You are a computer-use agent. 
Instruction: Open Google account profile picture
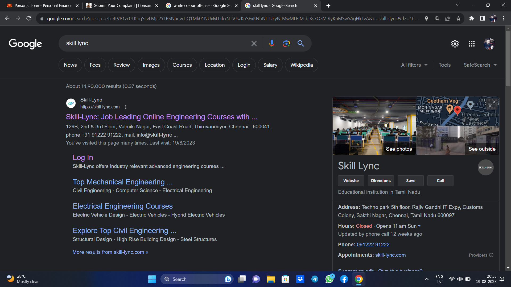(x=489, y=44)
